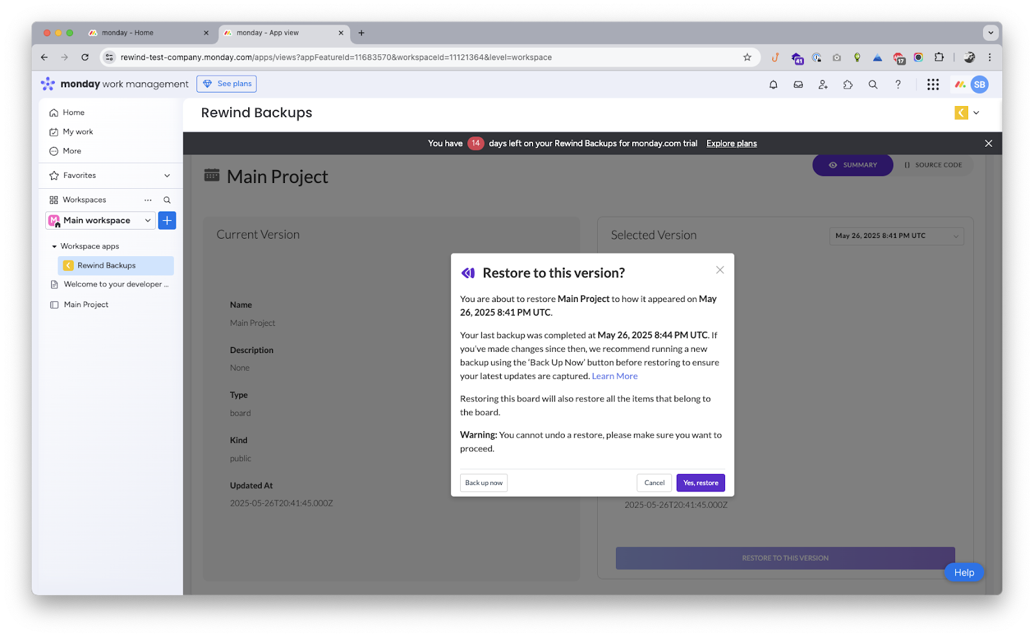The width and height of the screenshot is (1034, 637).
Task: Switch to the SOURCE CODE view
Action: coord(933,165)
